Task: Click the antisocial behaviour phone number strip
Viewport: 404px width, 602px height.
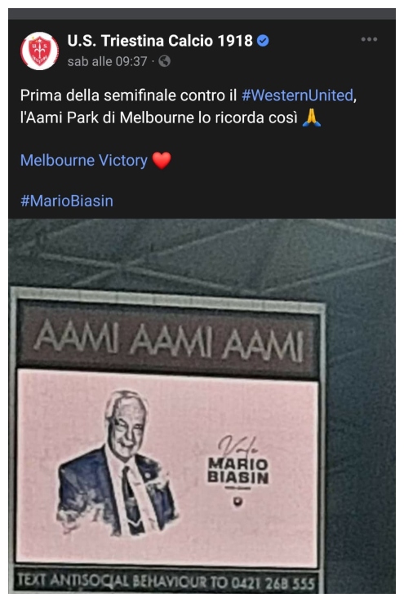Action: (166, 581)
